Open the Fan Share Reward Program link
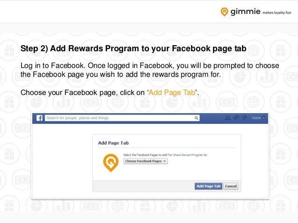Viewport: 298px width, 223px height. (185, 155)
